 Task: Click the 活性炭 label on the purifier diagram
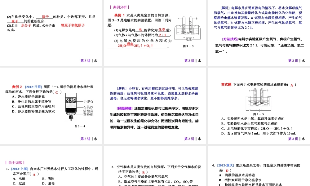88,111
